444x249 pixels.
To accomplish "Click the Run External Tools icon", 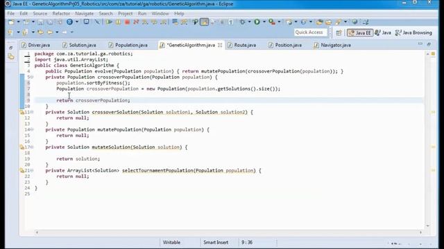I will pos(272,22).
